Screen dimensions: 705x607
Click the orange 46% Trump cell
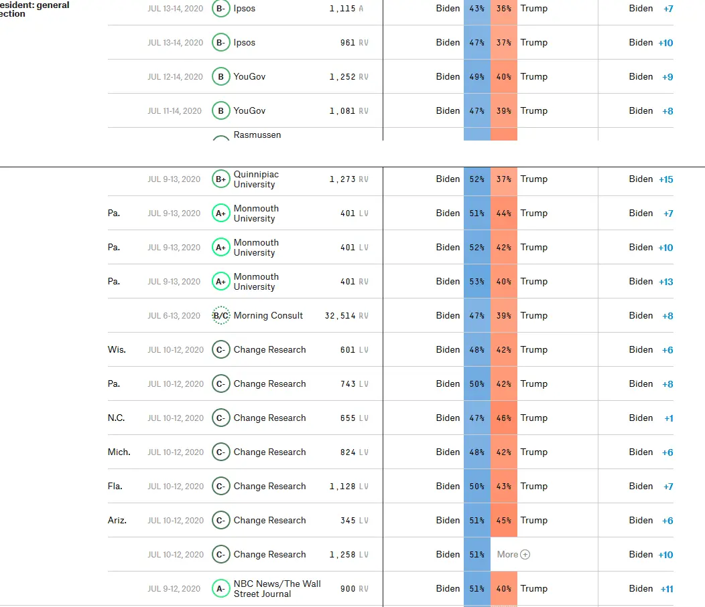[x=504, y=418]
